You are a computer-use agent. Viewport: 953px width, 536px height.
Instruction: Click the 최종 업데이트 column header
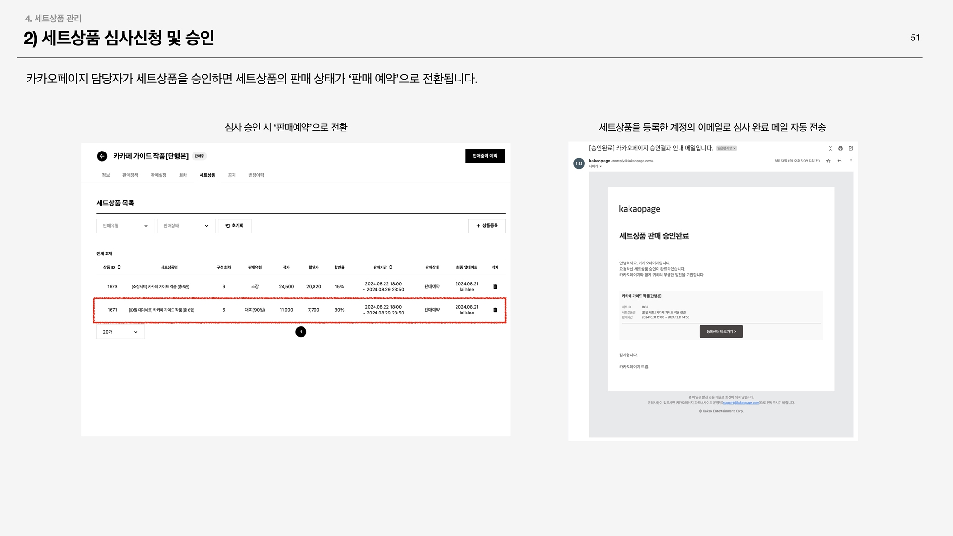pos(466,267)
